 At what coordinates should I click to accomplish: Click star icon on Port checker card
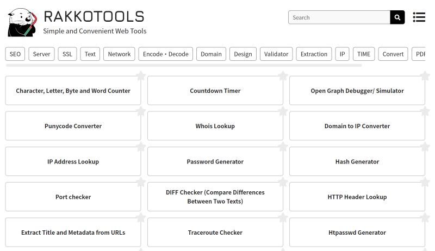tap(141, 182)
